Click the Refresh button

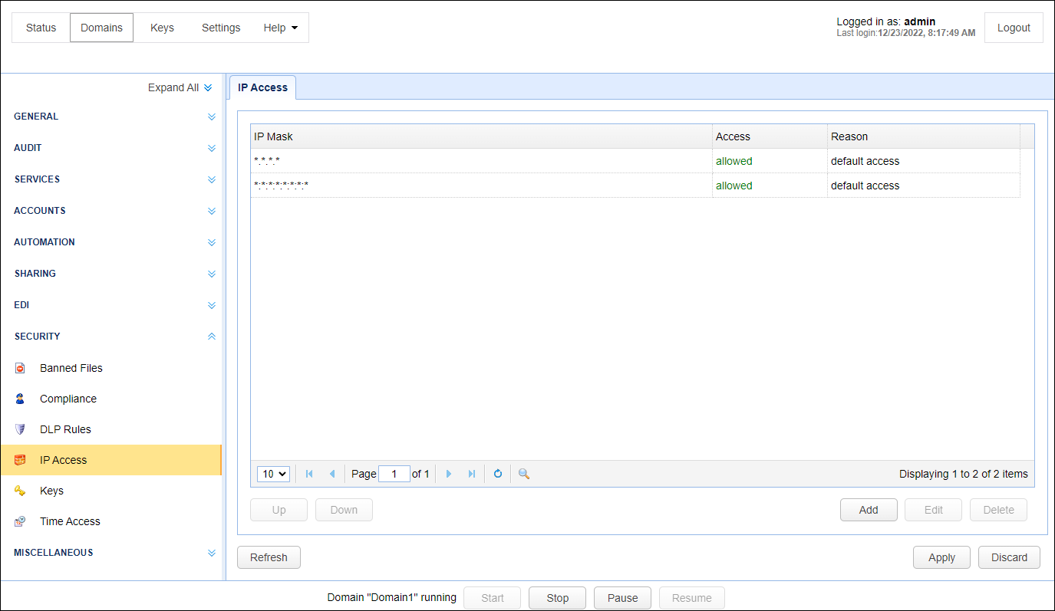point(269,557)
